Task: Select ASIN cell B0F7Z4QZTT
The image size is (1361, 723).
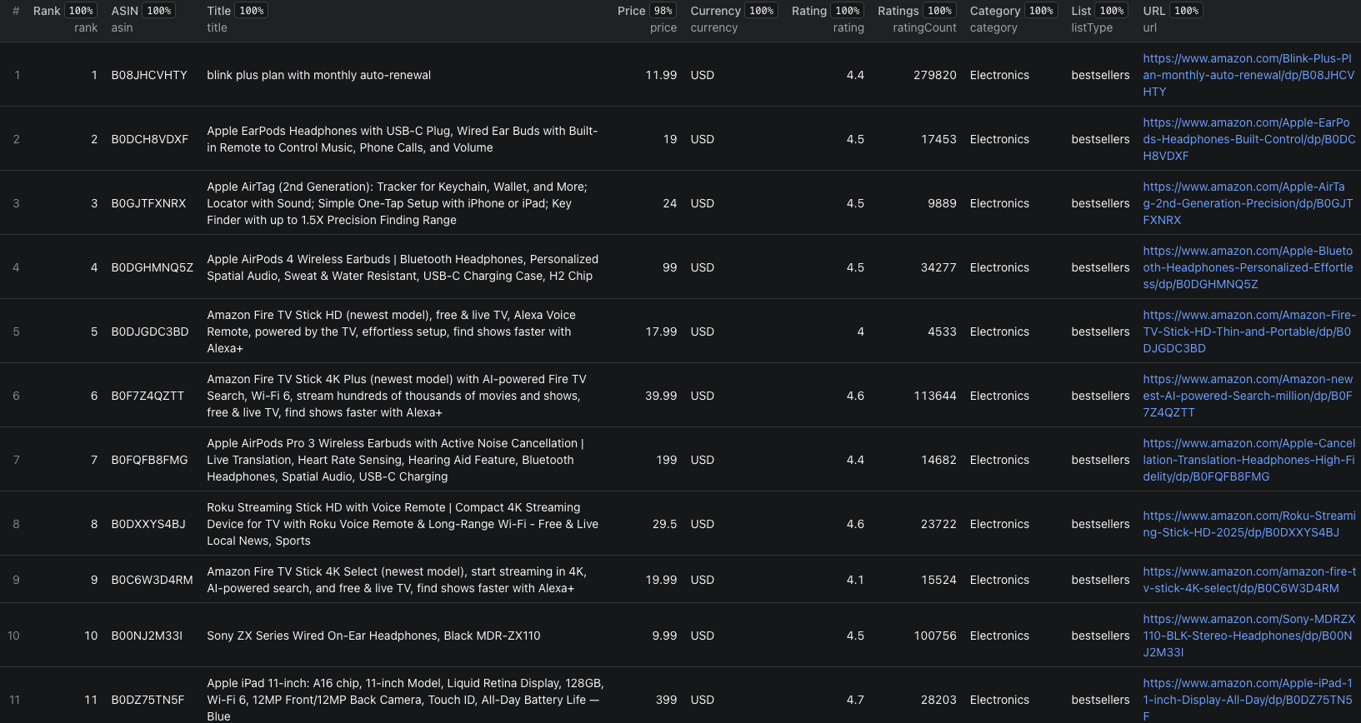Action: [x=148, y=396]
